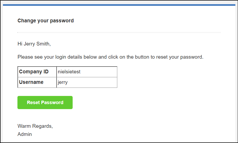Select the Change your password heading
238x143 pixels.
click(x=45, y=21)
